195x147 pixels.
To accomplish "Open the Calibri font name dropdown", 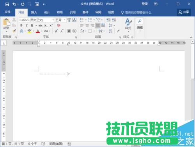I will pos(53,20).
